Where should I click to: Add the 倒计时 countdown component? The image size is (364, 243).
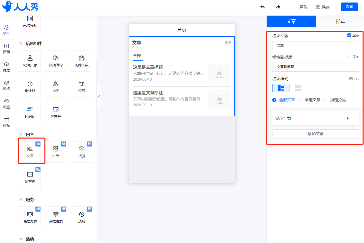pyautogui.click(x=30, y=86)
